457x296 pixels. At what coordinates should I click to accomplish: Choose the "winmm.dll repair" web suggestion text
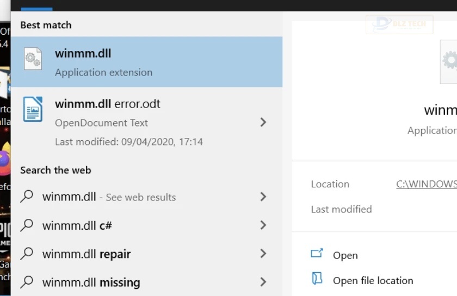pyautogui.click(x=87, y=254)
